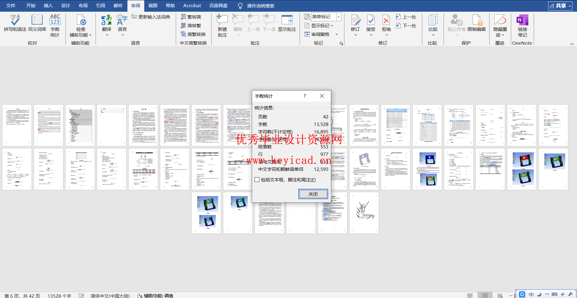Click the 隐藏墨迹 hide ink icon

coord(500,20)
